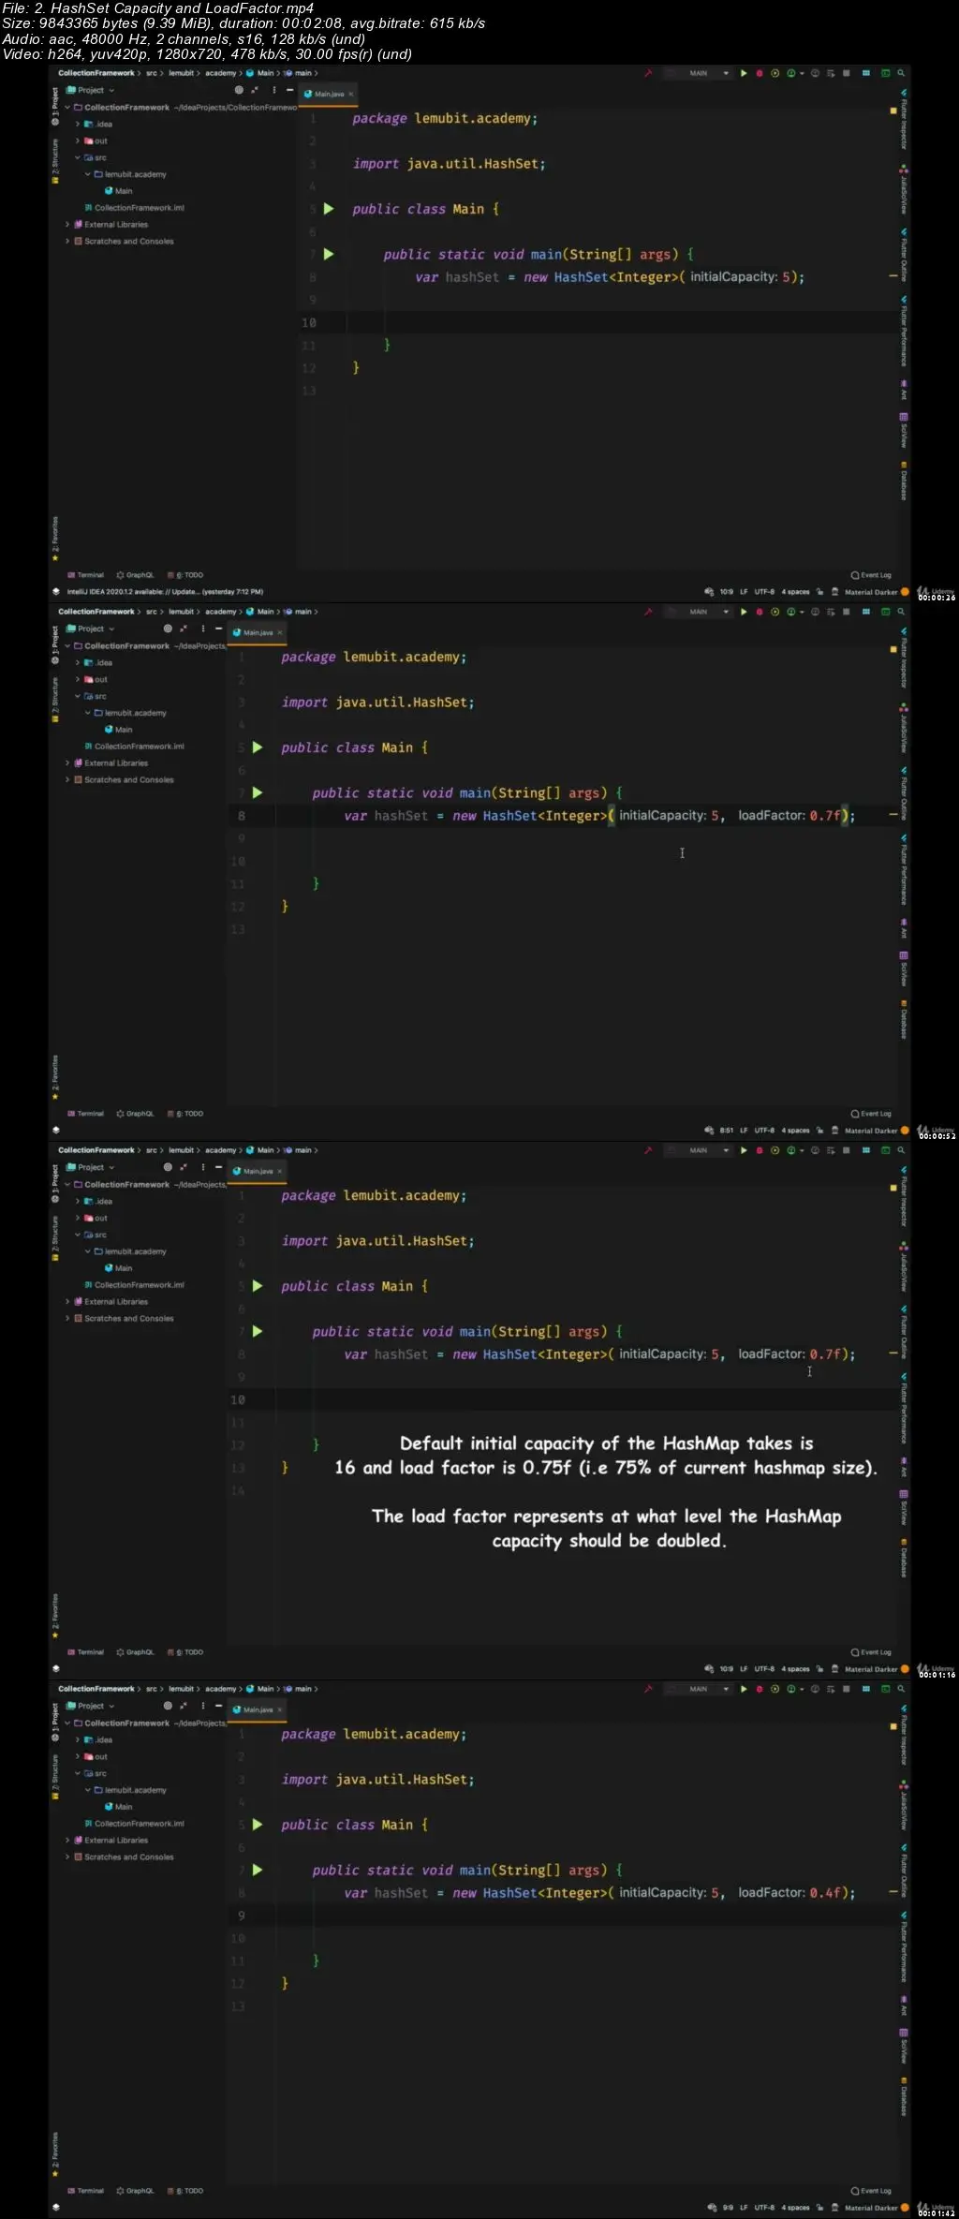Open MAIN run configuration dropdown in first frame
The width and height of the screenshot is (959, 2219).
(x=699, y=73)
